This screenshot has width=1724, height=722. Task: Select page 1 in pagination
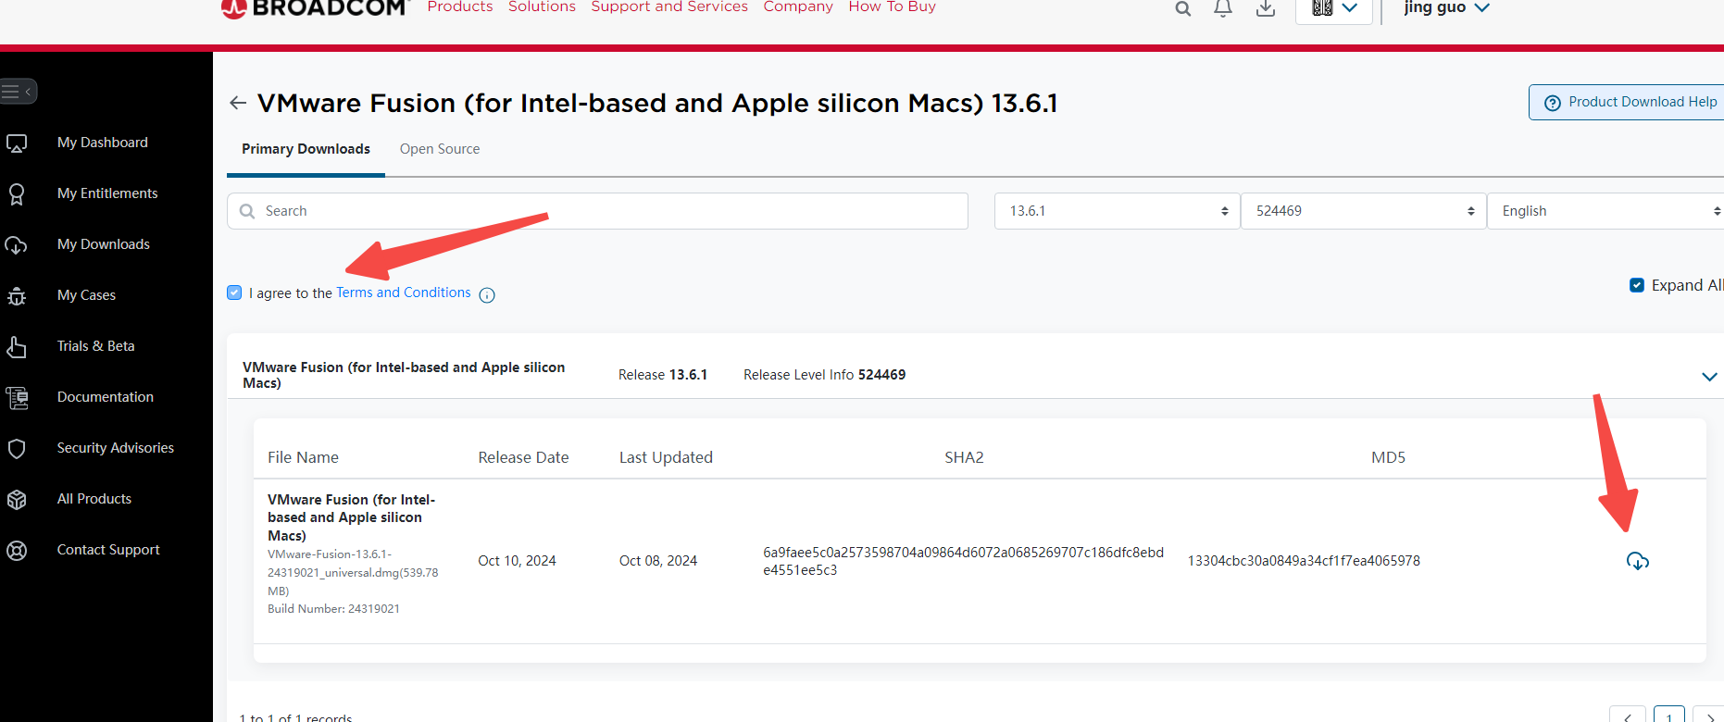1668,716
